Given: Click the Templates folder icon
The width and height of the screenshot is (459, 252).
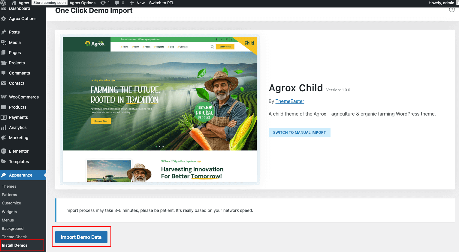Looking at the screenshot, I should [x=4, y=162].
